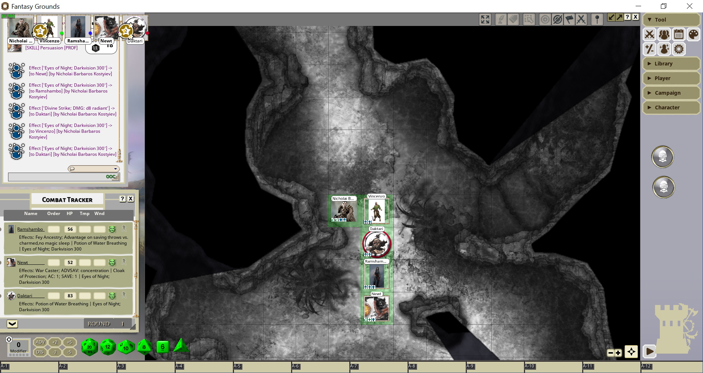This screenshot has height=373, width=703.
Task: Click the Combat Tracker bottom chevron button
Action: pos(12,324)
